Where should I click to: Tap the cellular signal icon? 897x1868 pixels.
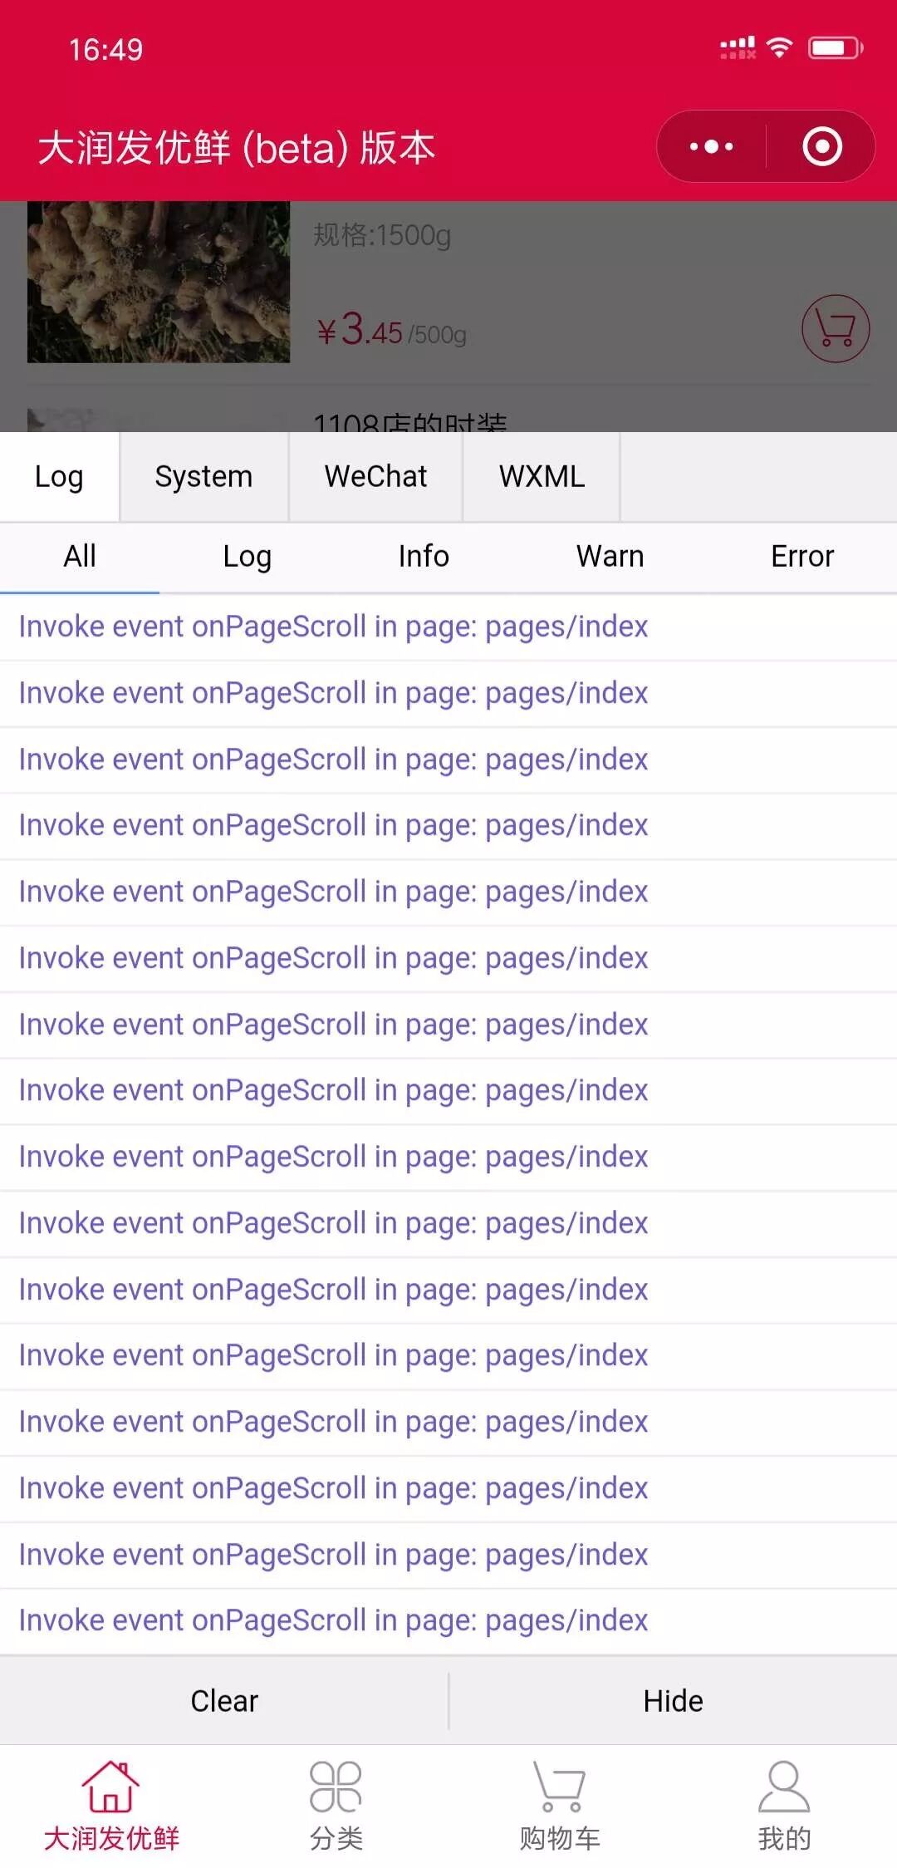pos(738,48)
